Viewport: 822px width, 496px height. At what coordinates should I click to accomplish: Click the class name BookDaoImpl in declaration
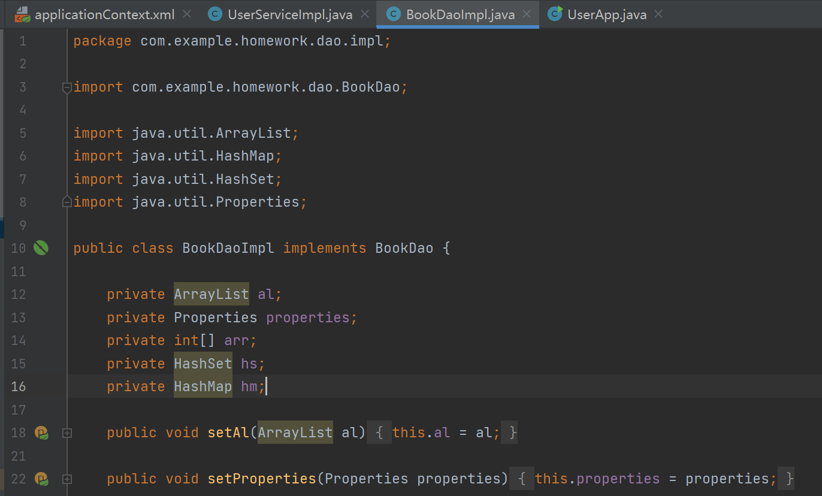[x=228, y=248]
